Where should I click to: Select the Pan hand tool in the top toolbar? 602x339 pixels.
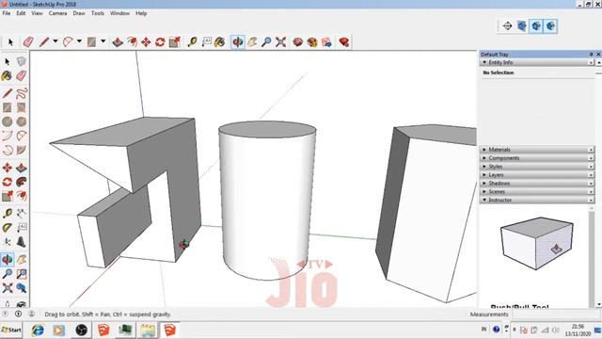pos(252,41)
